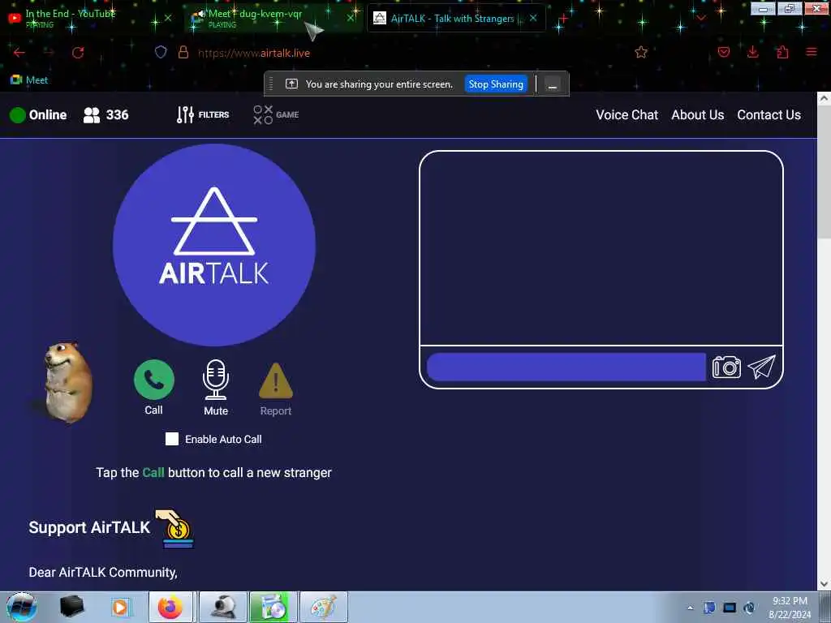The height and width of the screenshot is (623, 831).
Task: Click the Dear AirTALK Community text
Action: (103, 572)
